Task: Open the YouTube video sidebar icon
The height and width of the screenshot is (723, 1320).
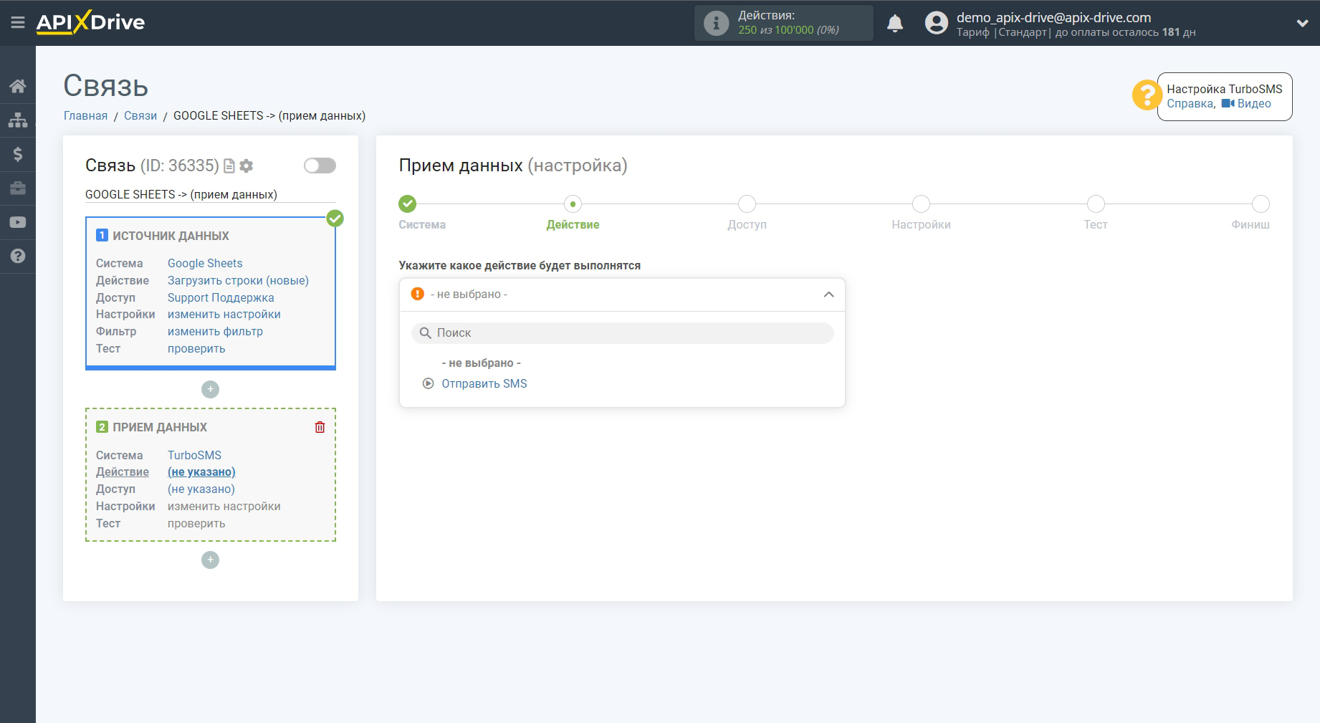Action: pos(18,222)
